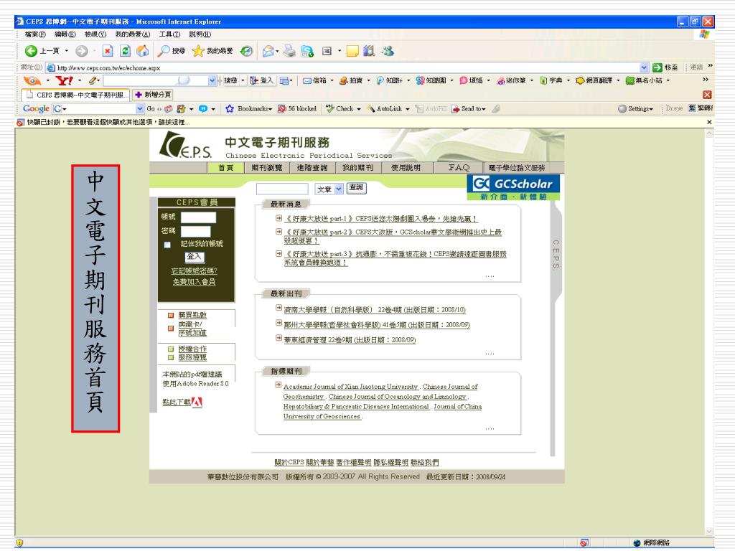Image resolution: width=735 pixels, height=551 pixels.
Task: Open the FAQ navigation tab
Action: [x=459, y=168]
